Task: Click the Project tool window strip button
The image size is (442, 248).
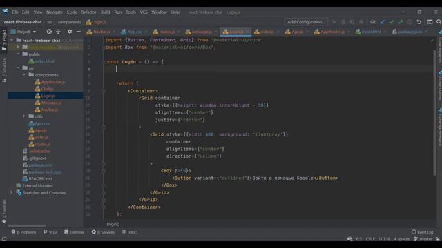Action: pyautogui.click(x=4, y=40)
